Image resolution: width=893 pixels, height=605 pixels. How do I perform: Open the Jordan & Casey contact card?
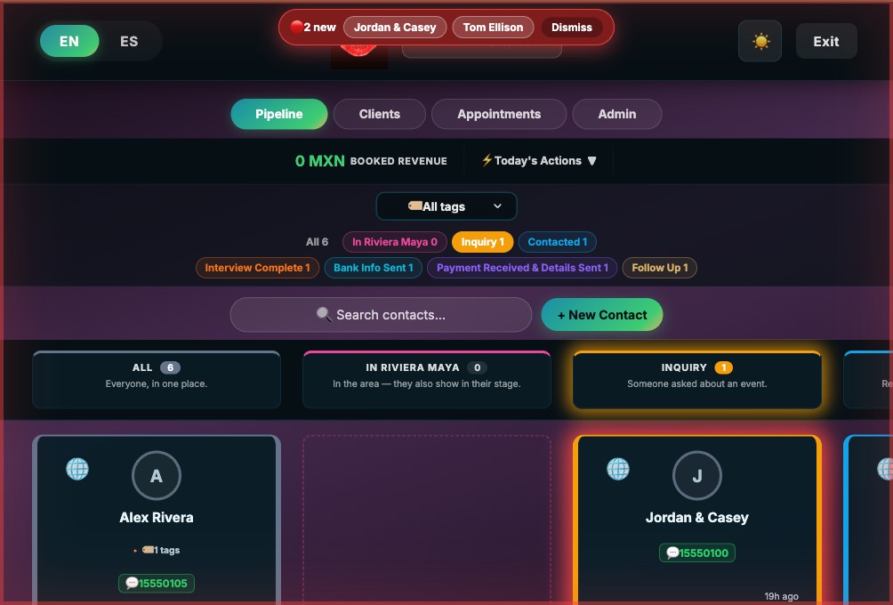pyautogui.click(x=697, y=520)
